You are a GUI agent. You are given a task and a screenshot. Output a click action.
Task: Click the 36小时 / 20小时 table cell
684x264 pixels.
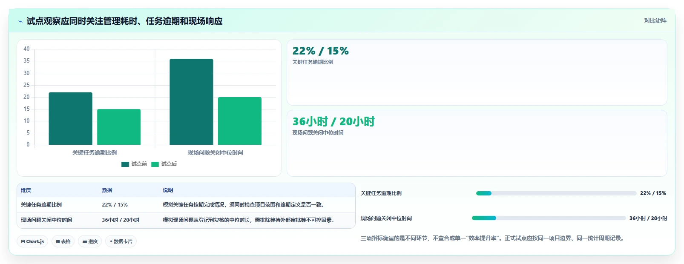point(121,220)
